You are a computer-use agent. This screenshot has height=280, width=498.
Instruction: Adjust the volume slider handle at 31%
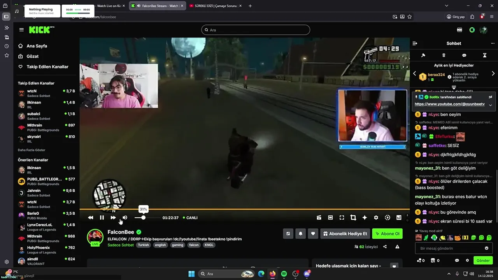(x=143, y=218)
